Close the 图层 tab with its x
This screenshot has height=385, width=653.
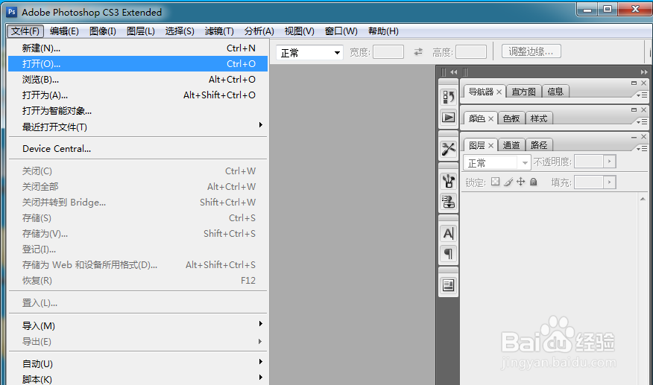[x=490, y=145]
